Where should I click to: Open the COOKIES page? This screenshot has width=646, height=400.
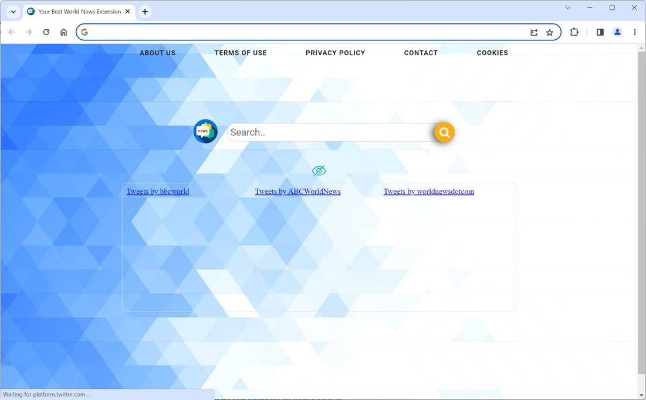pyautogui.click(x=492, y=53)
